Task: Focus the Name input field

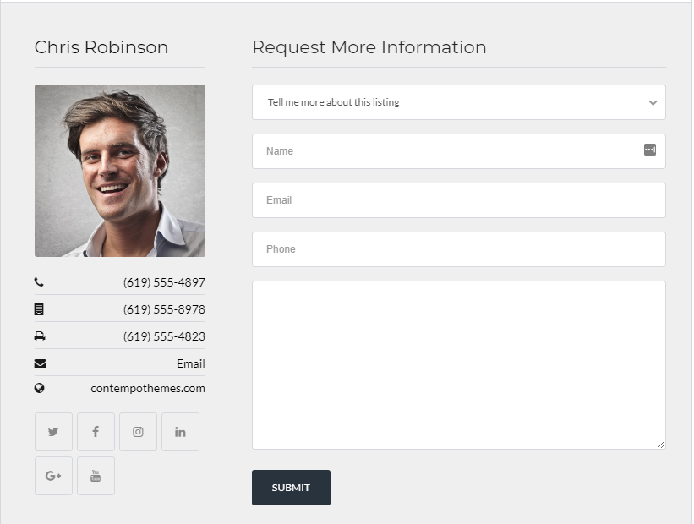Action: coord(448,151)
